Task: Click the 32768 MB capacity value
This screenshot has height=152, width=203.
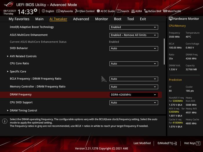Action: coord(191,69)
